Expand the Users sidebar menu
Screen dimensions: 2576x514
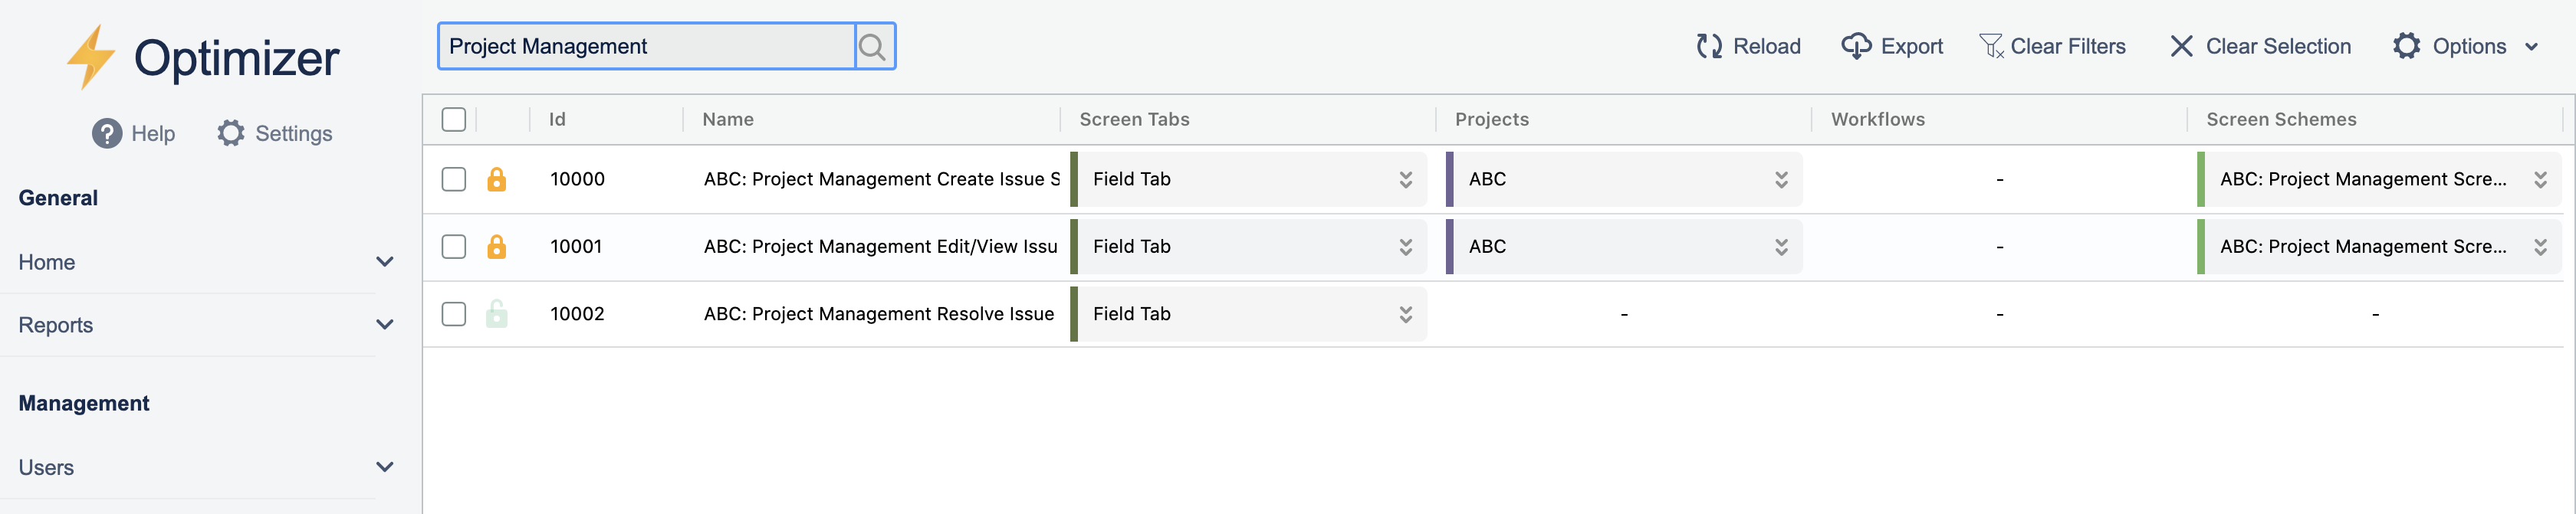click(384, 467)
